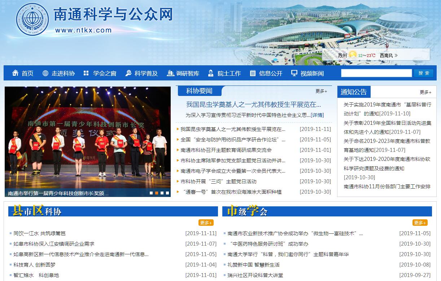Open article “中医药特色服务研讨班”成功举办
The height and width of the screenshot is (281, 441).
pos(269,244)
